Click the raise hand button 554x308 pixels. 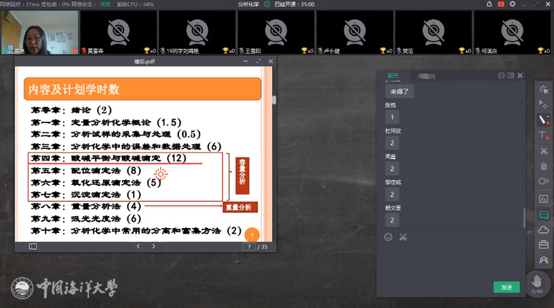click(537, 284)
